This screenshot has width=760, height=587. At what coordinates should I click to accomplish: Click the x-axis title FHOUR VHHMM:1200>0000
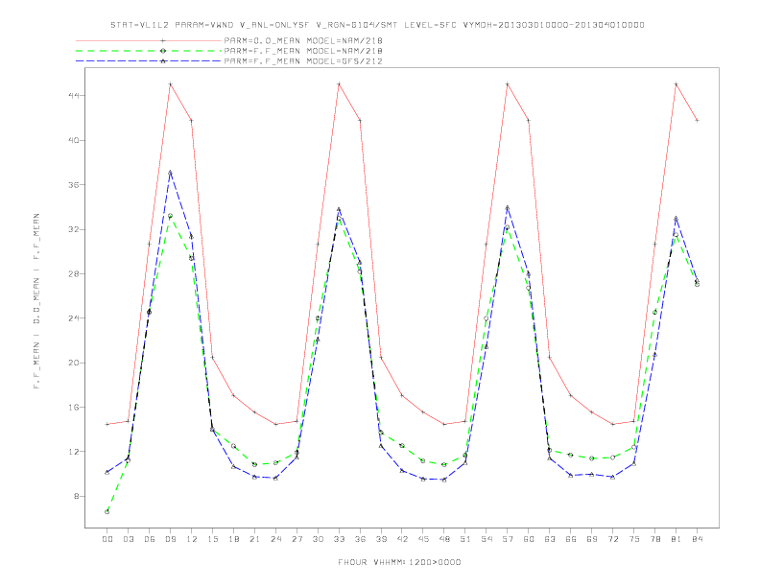(399, 562)
